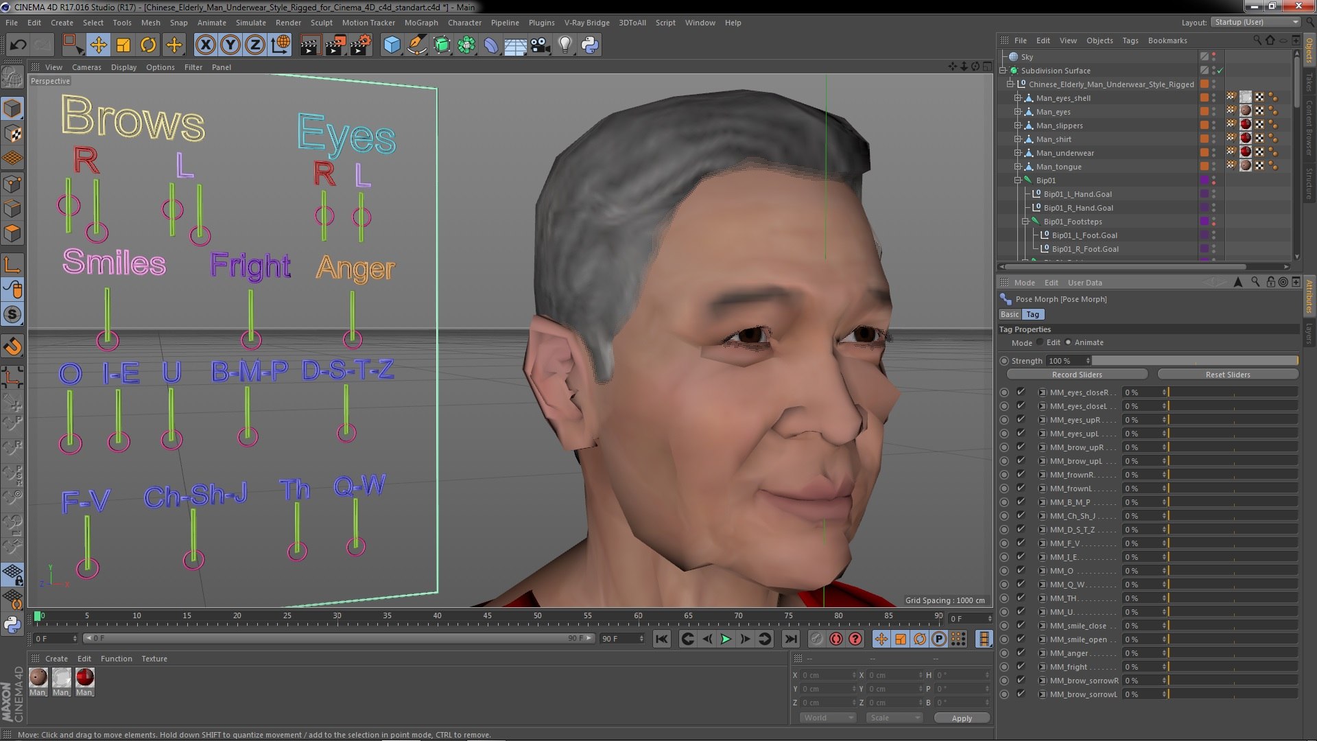Expand the Man_eyes_shell tree node
The image size is (1317, 741).
tap(1018, 98)
